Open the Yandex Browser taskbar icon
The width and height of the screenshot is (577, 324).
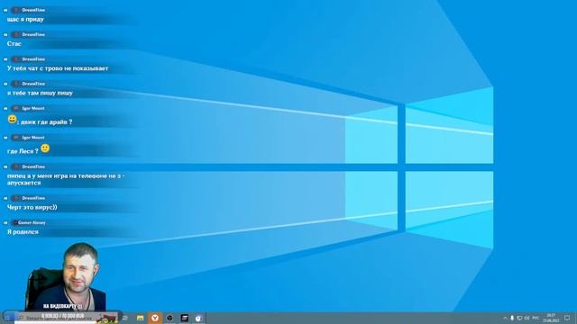155,318
